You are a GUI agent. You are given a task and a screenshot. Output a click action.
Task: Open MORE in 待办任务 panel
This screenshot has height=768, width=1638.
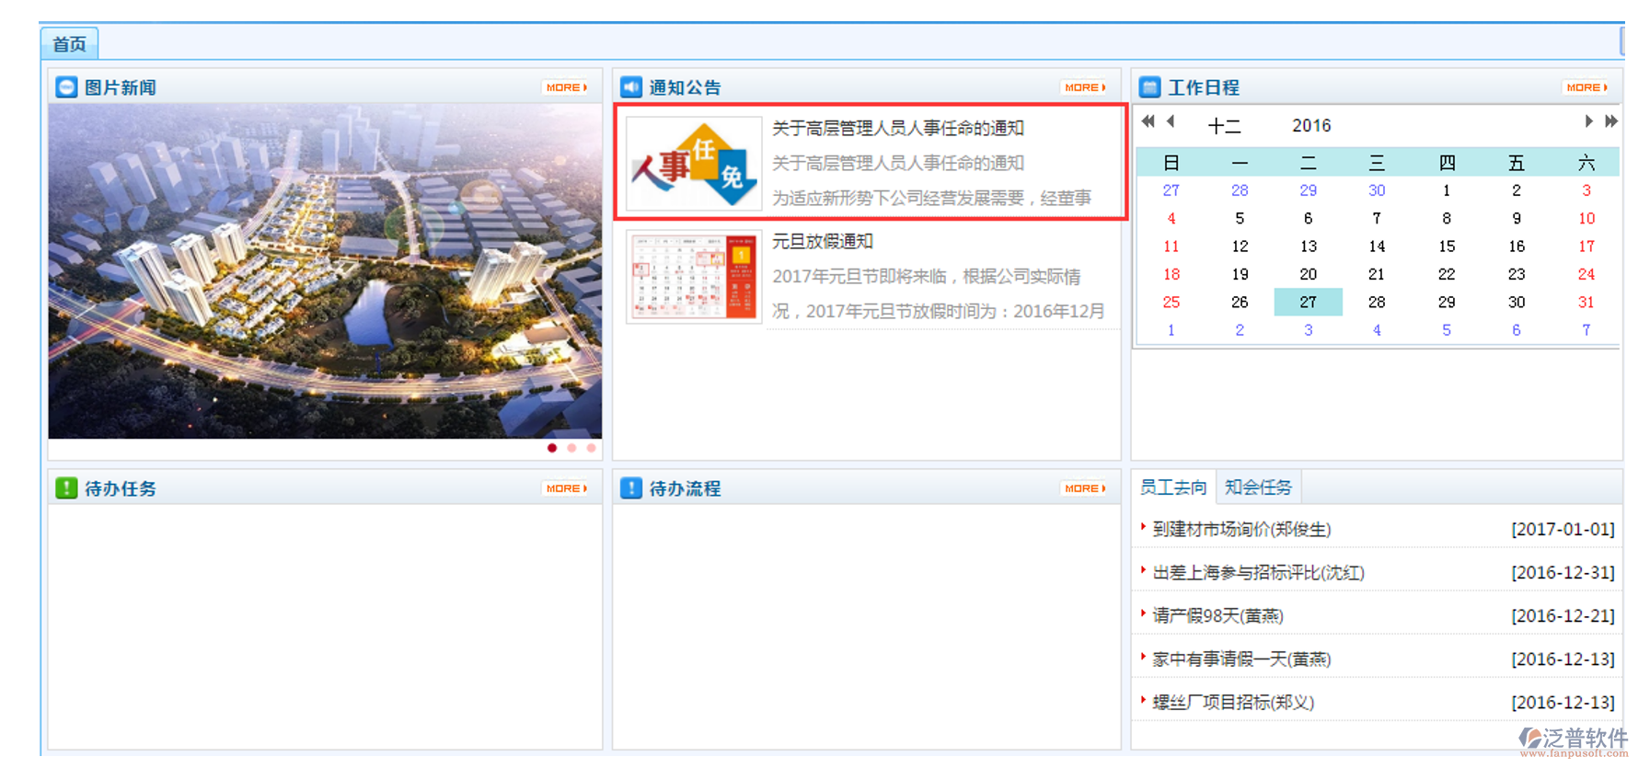click(566, 488)
